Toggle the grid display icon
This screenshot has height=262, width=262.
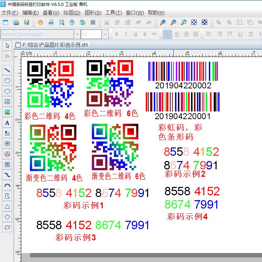point(93,22)
